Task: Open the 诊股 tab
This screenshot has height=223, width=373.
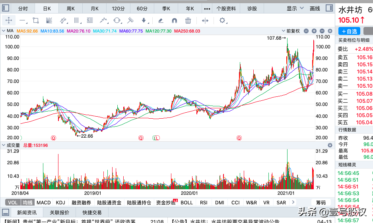Action: point(252,9)
